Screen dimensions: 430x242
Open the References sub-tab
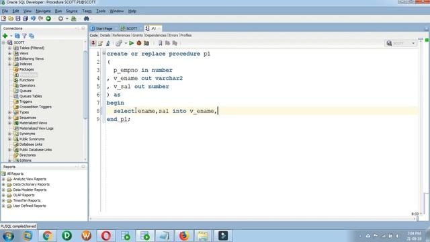(121, 36)
